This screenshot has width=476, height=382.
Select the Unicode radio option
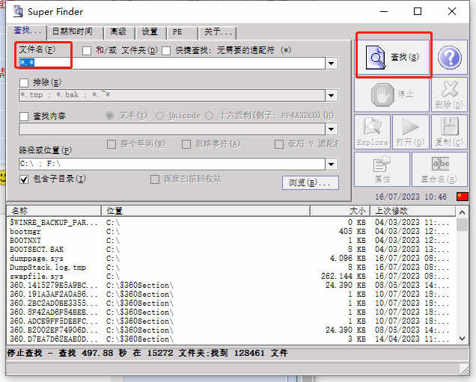pos(159,116)
